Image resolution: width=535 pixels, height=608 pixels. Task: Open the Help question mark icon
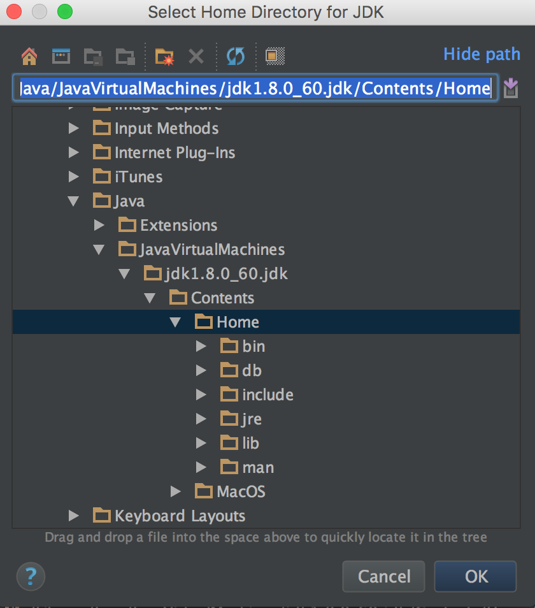[x=31, y=576]
